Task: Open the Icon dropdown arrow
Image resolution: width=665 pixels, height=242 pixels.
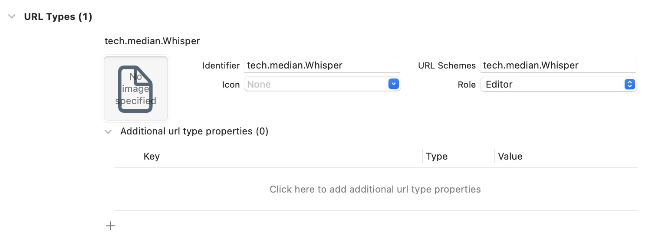Action: coord(393,84)
